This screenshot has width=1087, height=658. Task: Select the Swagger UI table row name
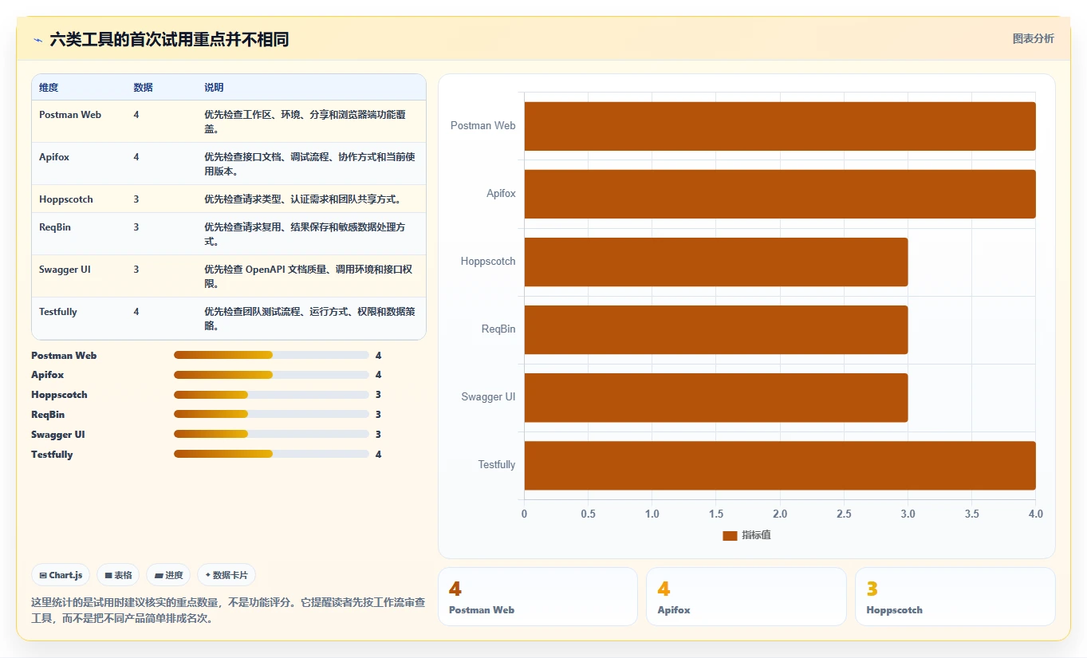pos(65,270)
